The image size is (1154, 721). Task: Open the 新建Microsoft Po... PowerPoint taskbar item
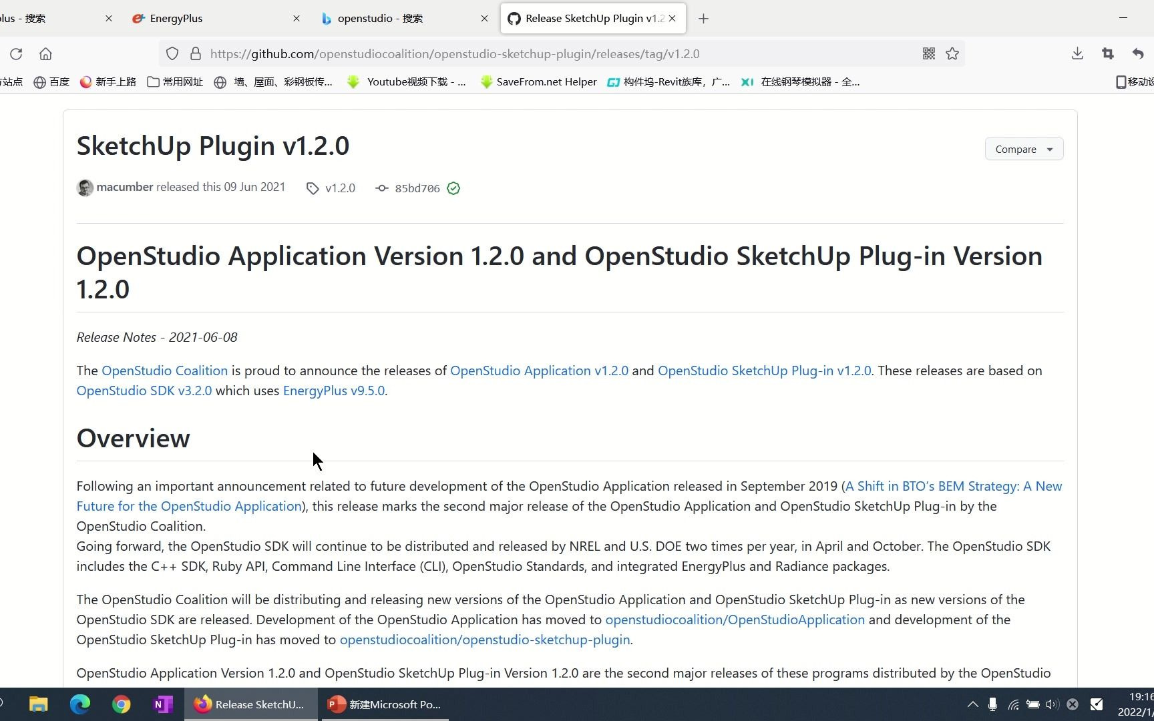tap(384, 704)
